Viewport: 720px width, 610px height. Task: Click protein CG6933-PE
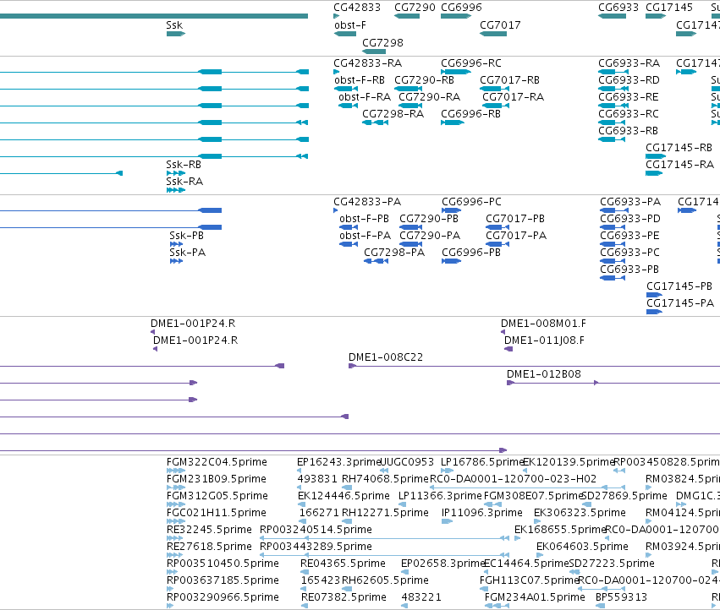629,236
